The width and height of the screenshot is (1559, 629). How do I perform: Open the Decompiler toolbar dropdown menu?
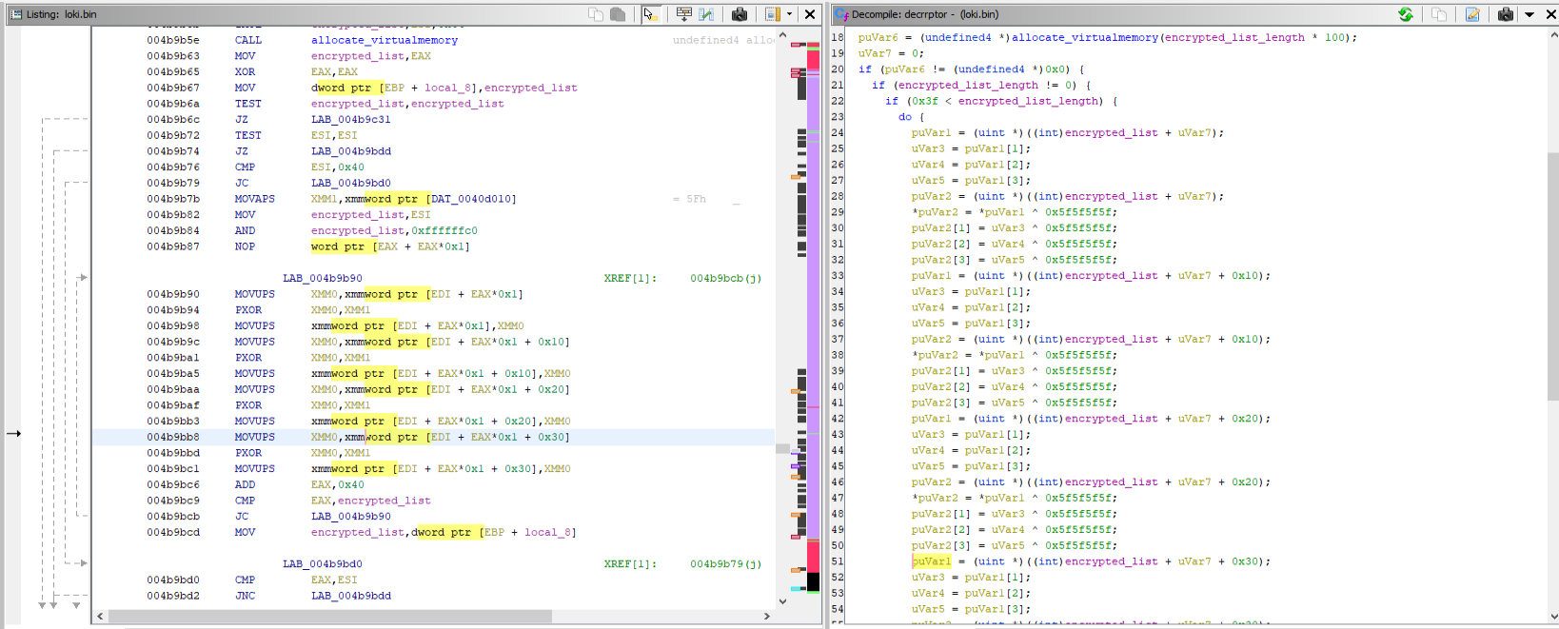pyautogui.click(x=1529, y=14)
